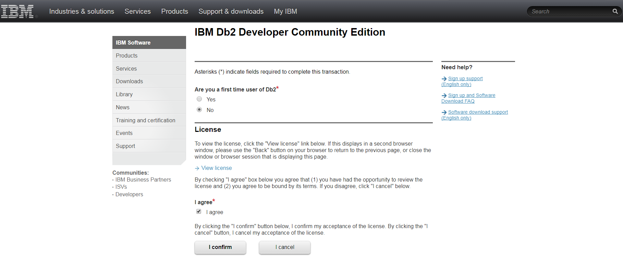Open News in the sidebar

(x=149, y=107)
